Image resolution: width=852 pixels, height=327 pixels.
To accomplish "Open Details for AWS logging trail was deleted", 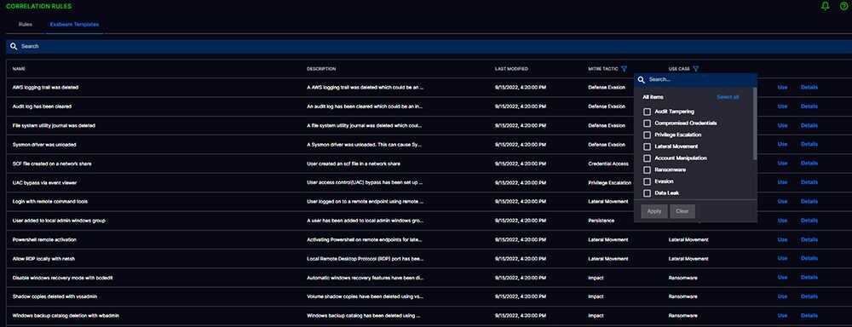I will (809, 88).
